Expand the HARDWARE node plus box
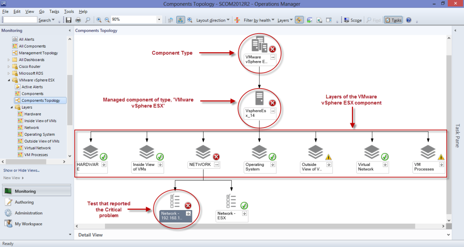This screenshot has width=464, height=247. pos(104,164)
